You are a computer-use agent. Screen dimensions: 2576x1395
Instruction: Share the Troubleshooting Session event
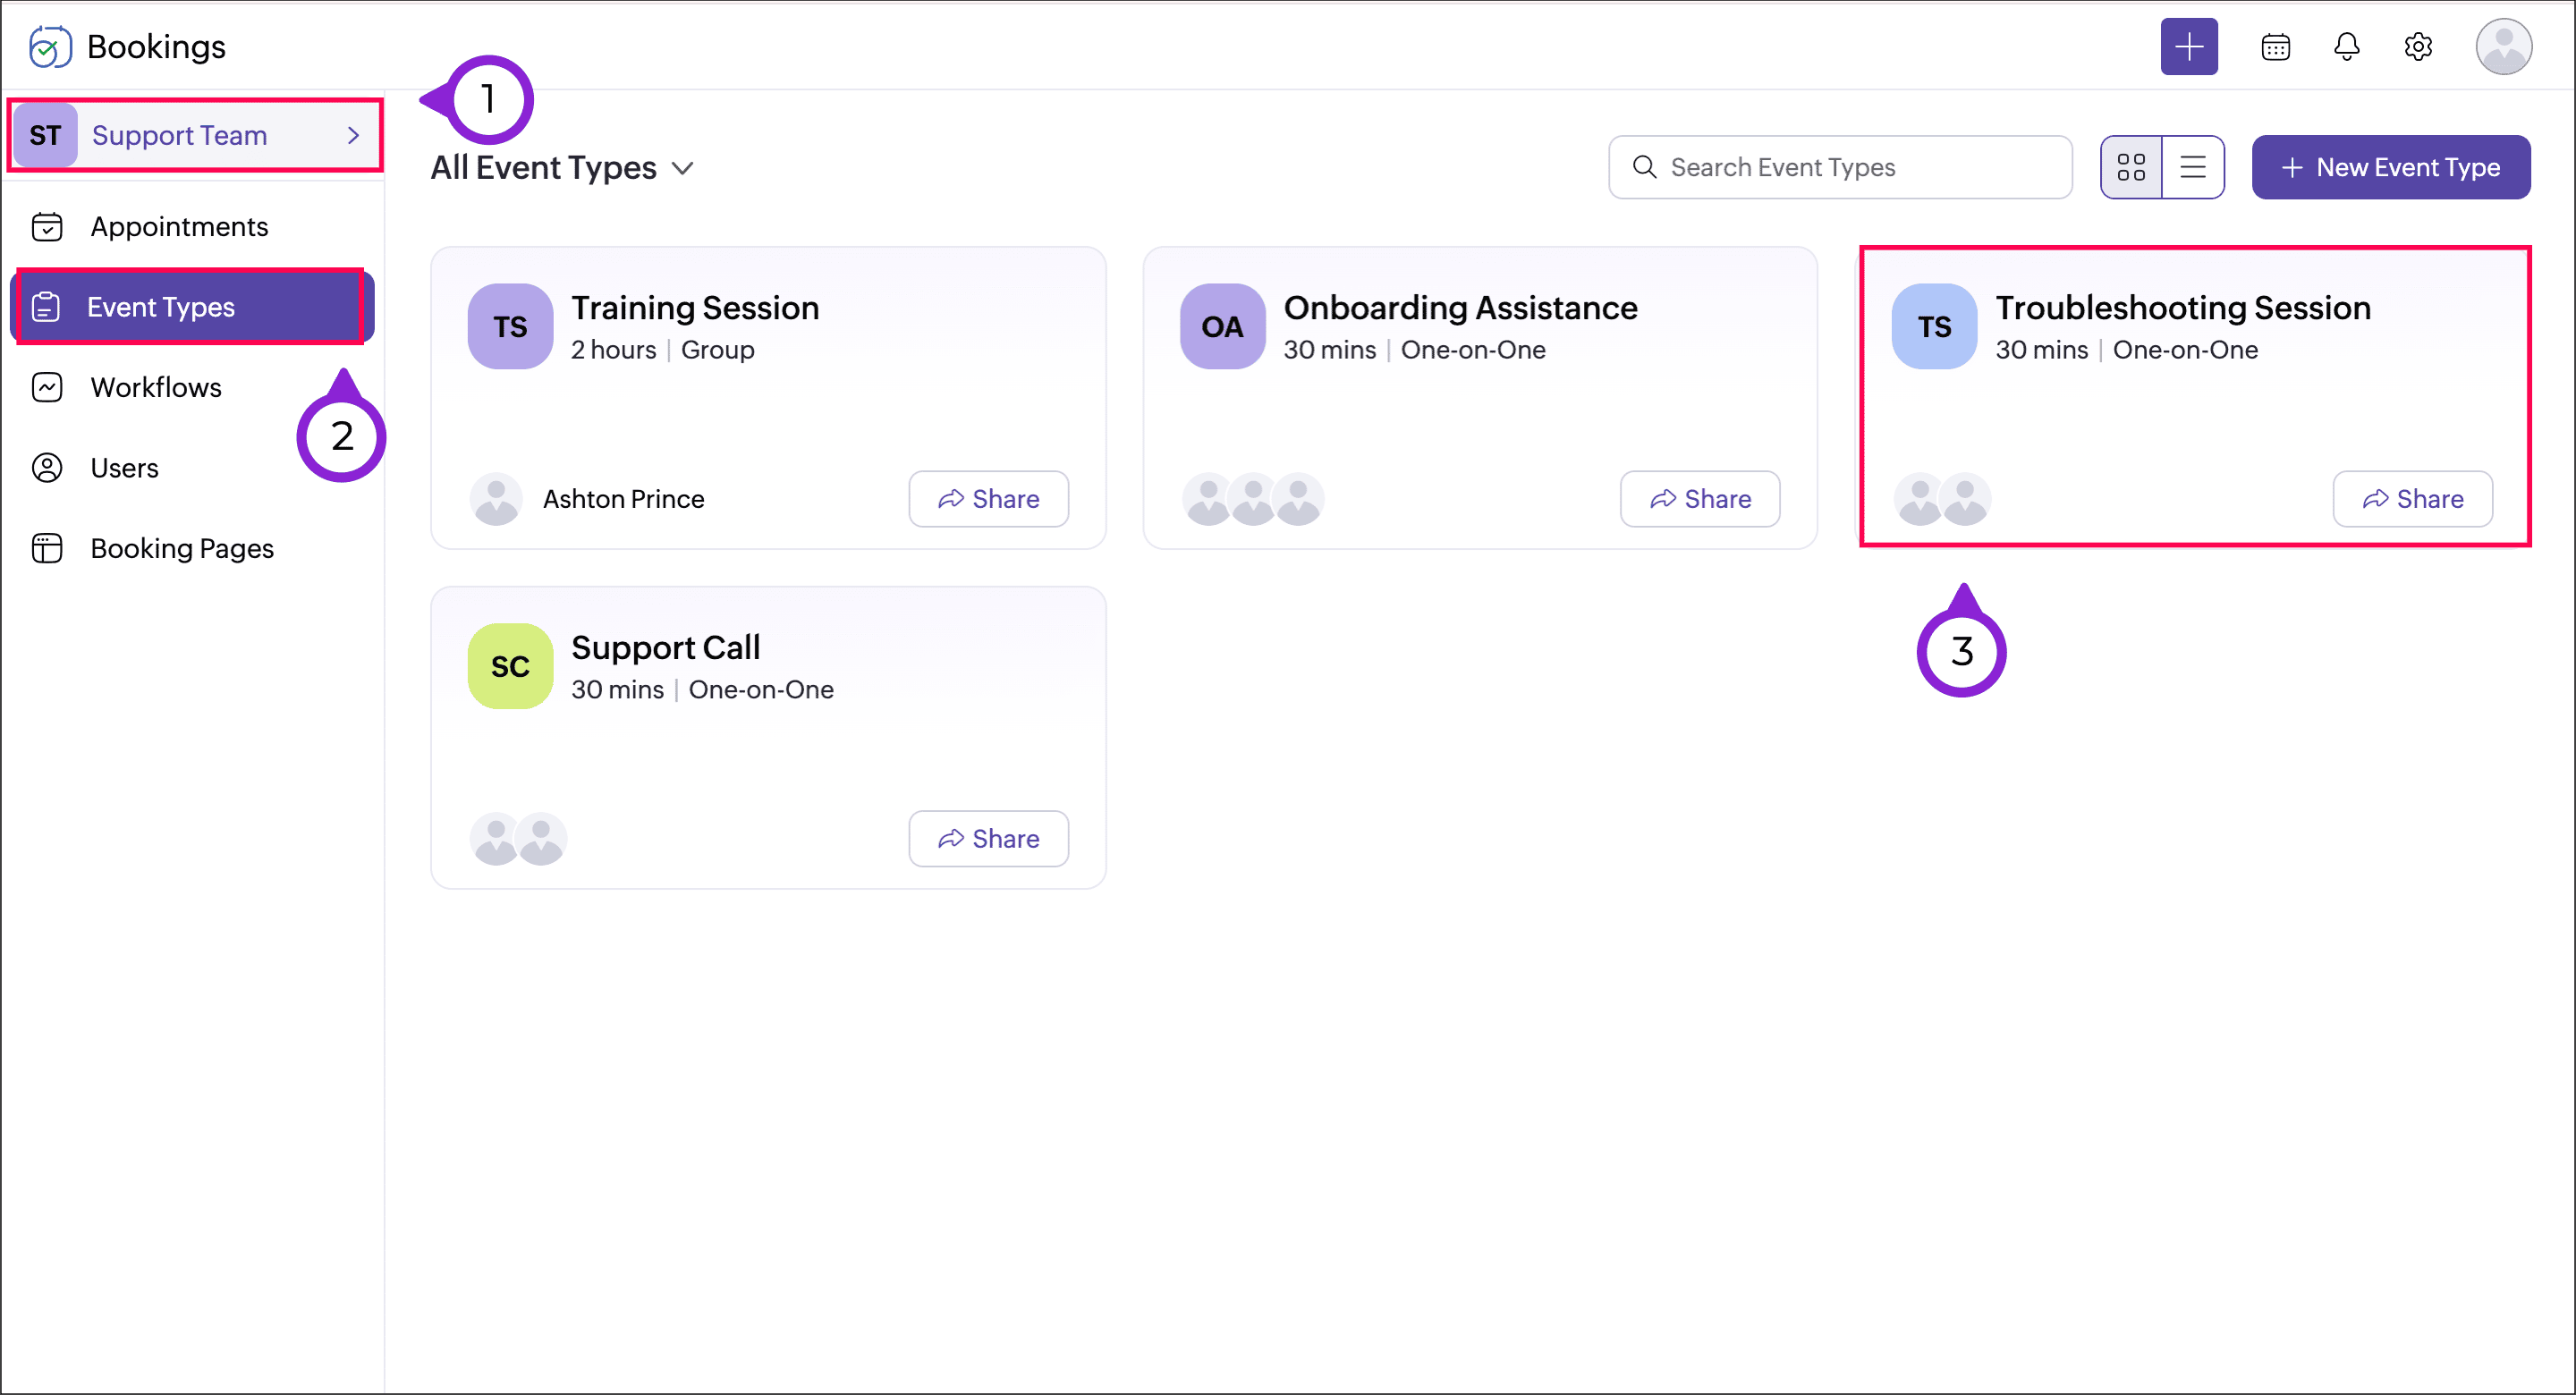(2411, 499)
